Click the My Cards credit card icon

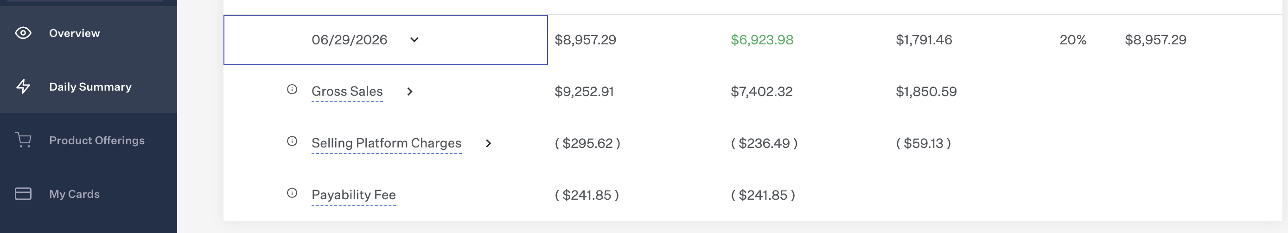pos(23,194)
